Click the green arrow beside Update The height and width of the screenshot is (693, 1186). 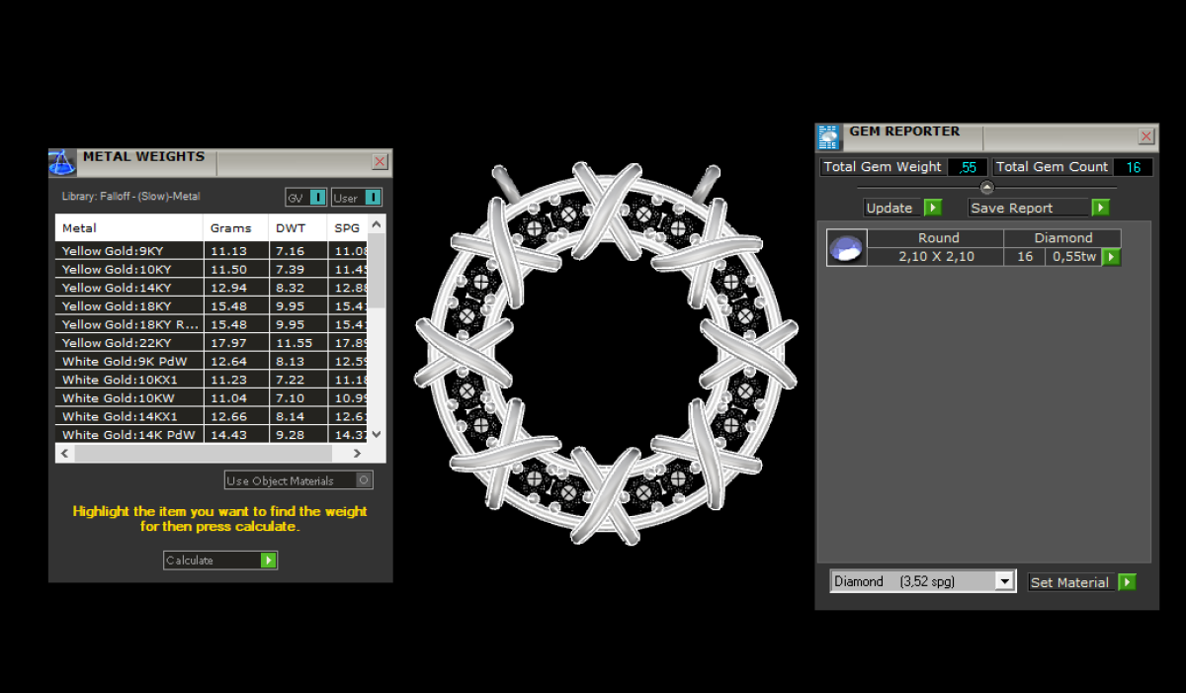tap(932, 208)
